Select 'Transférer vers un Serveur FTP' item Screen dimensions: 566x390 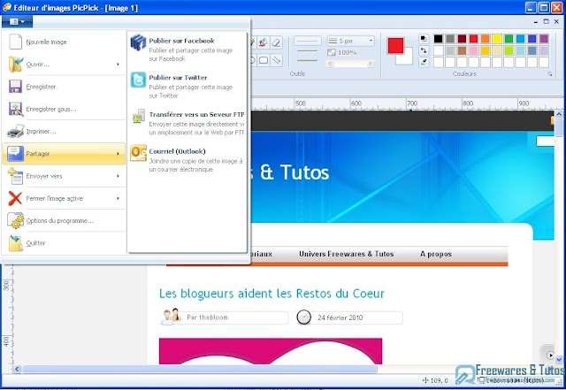point(187,123)
